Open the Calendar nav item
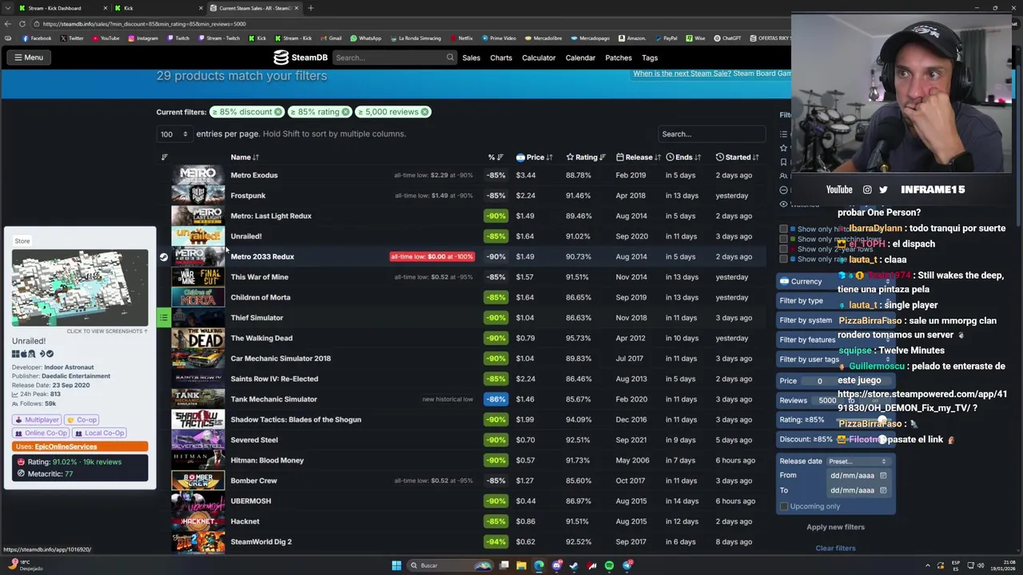Screen dimensions: 1023x575 580,57
